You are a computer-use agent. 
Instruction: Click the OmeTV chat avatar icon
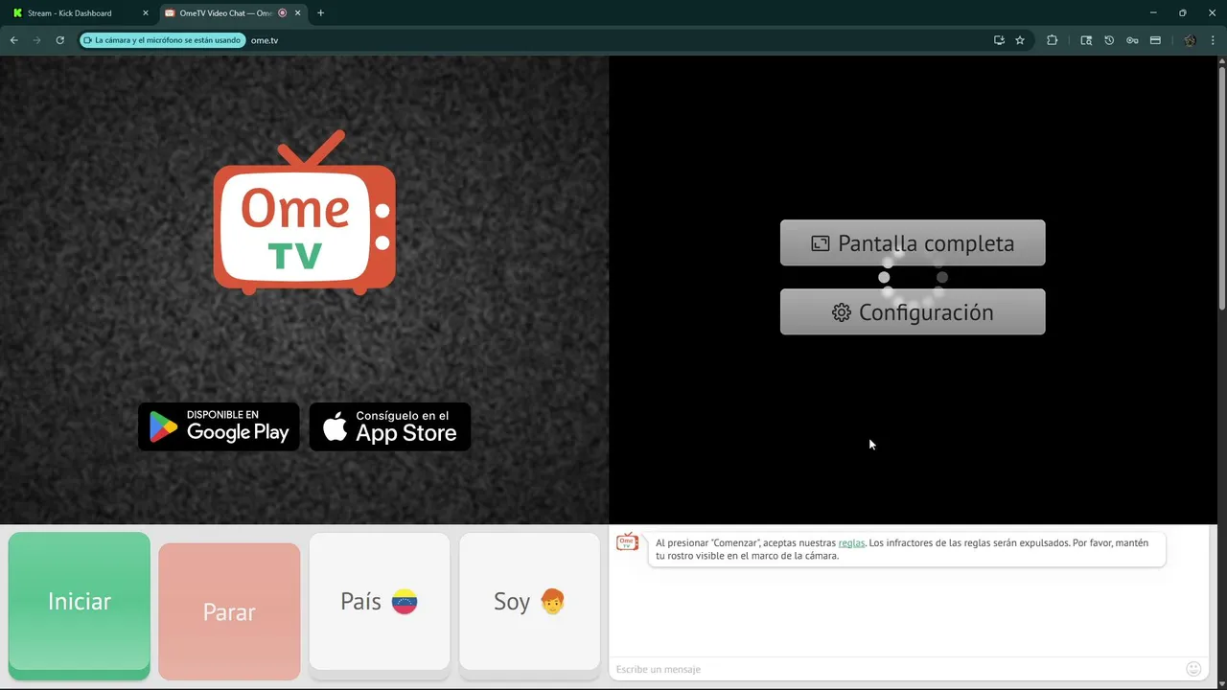628,542
